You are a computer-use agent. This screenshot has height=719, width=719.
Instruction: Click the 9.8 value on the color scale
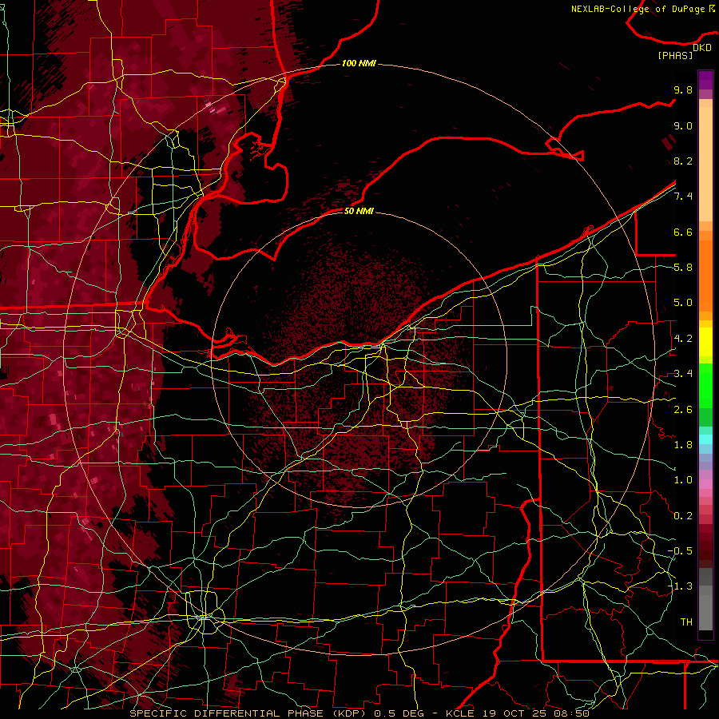pyautogui.click(x=683, y=89)
